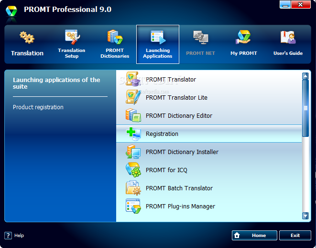The image size is (316, 248).
Task: Click the PROMT Dictionary Editor icon
Action: pos(133,115)
